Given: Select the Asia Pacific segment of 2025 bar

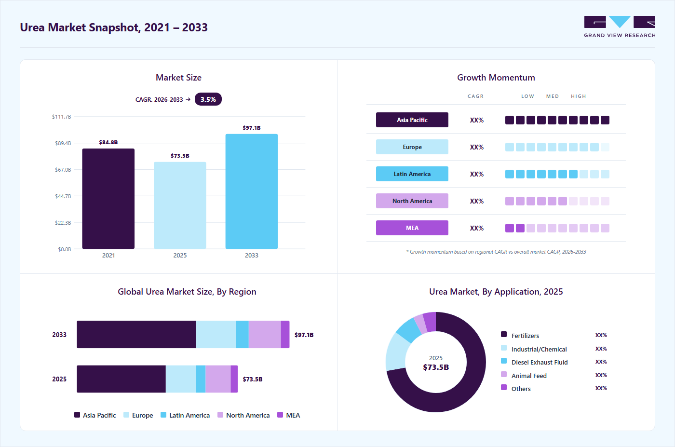Looking at the screenshot, I should tap(121, 379).
